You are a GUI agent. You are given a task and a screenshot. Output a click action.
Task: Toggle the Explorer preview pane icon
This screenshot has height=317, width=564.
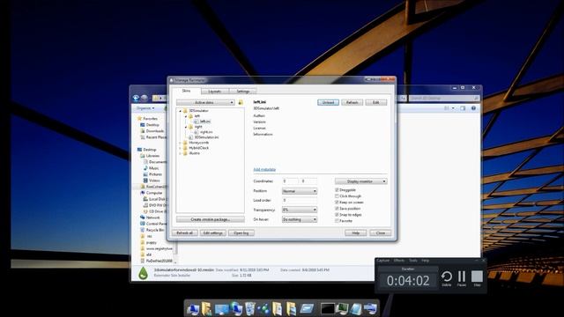point(463,108)
